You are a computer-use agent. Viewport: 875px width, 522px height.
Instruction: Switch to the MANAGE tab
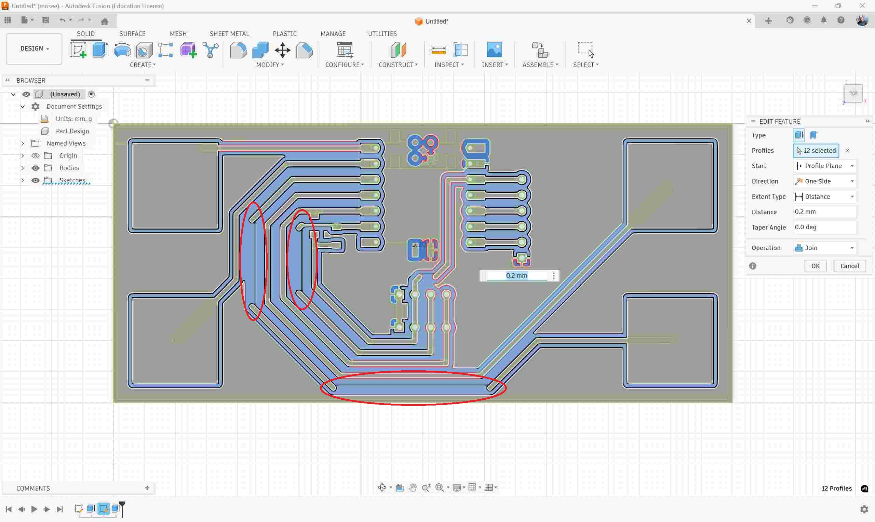333,34
